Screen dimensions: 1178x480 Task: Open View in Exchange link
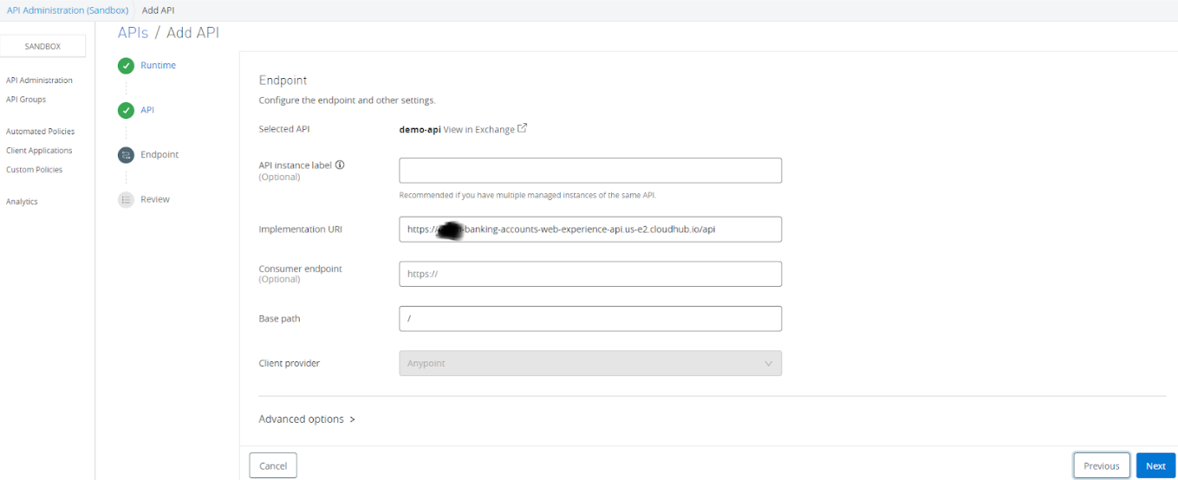coord(478,129)
